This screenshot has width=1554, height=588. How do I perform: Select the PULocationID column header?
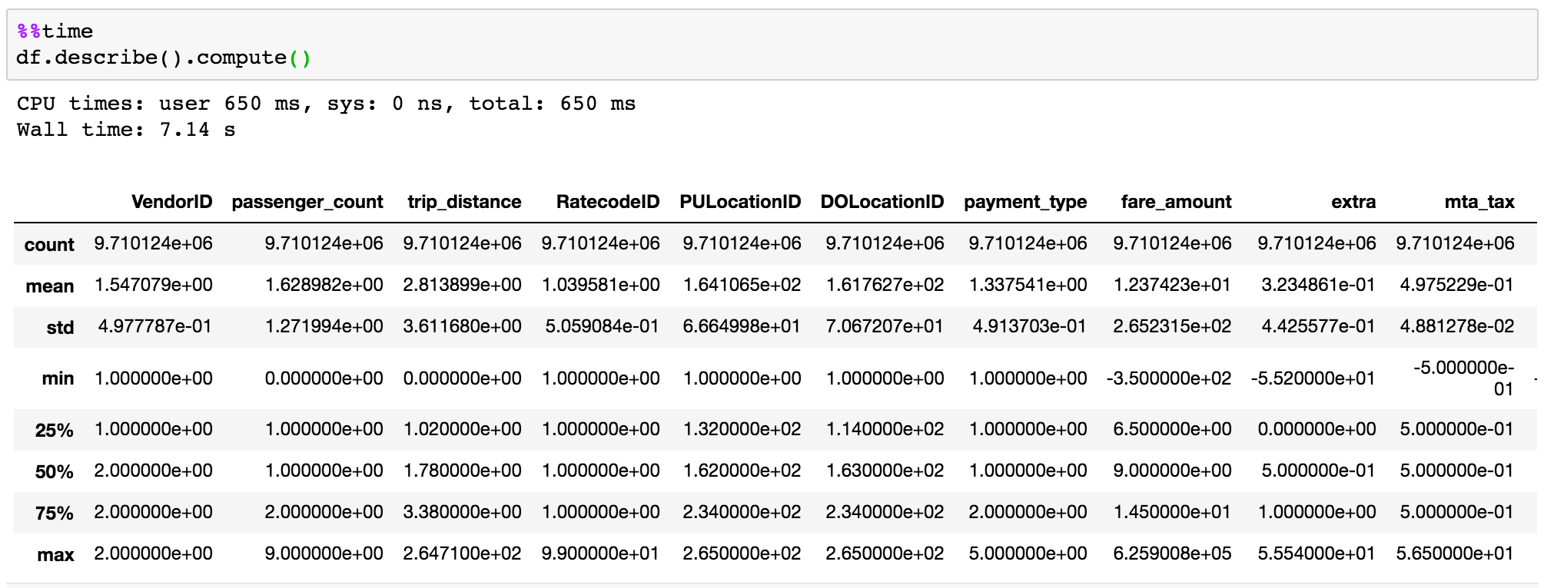[739, 202]
